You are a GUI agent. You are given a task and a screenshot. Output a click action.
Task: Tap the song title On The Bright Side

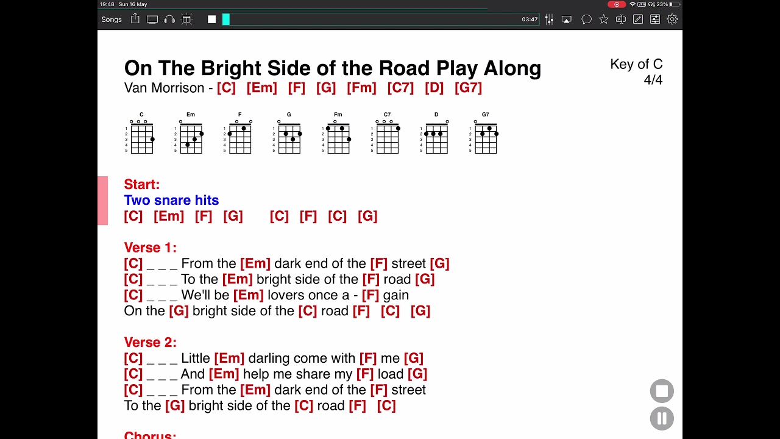(333, 68)
